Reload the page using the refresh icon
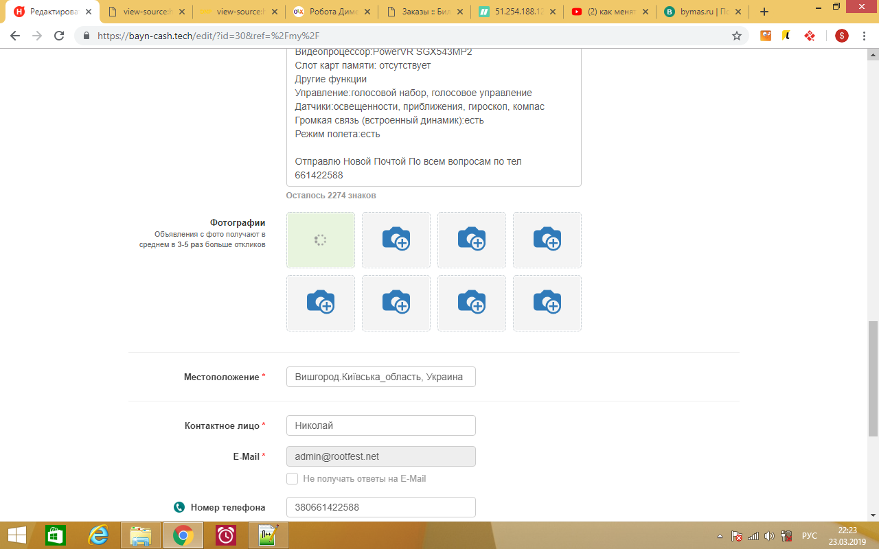This screenshot has width=879, height=549. click(59, 36)
